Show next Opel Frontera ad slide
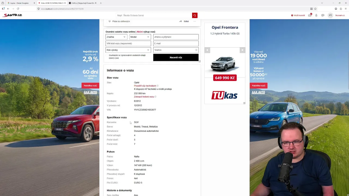 pyautogui.click(x=242, y=50)
